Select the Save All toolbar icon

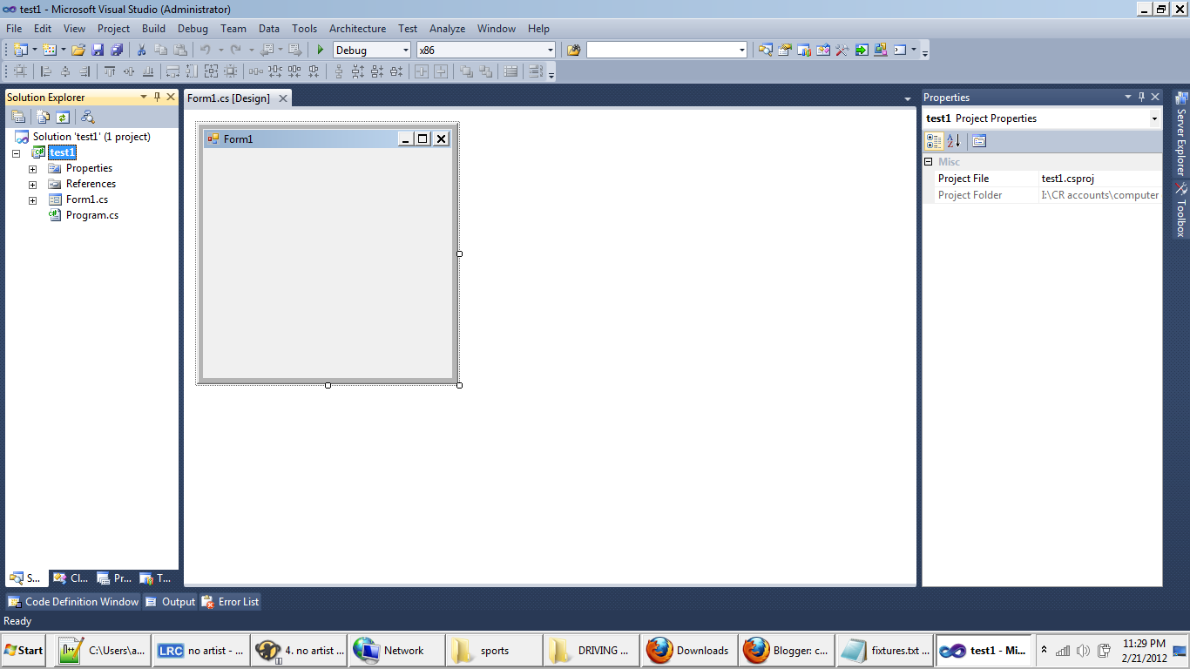coord(117,50)
